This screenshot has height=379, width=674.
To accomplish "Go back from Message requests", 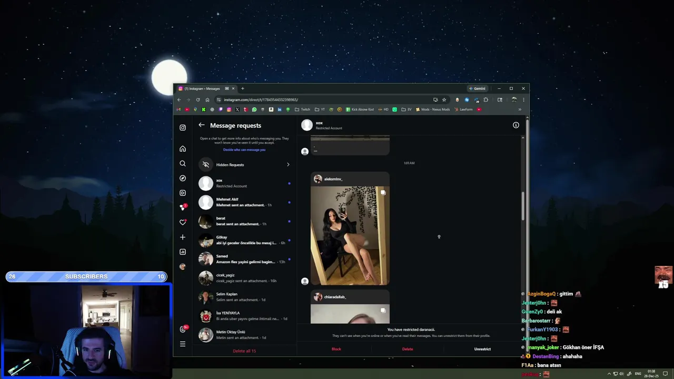I will [x=202, y=125].
